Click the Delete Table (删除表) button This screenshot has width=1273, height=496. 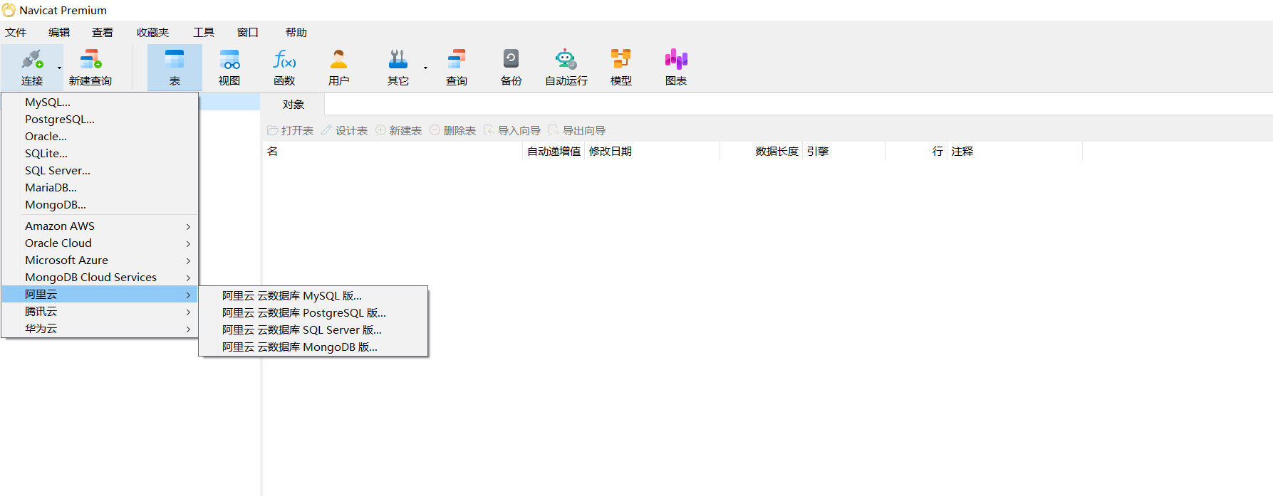453,130
